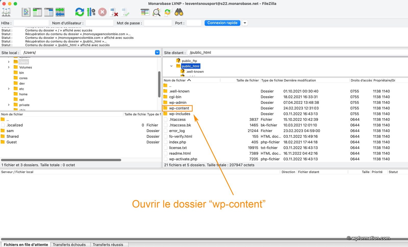Expand the Volumes folder in local tree
The width and height of the screenshot is (408, 247).
[9, 67]
